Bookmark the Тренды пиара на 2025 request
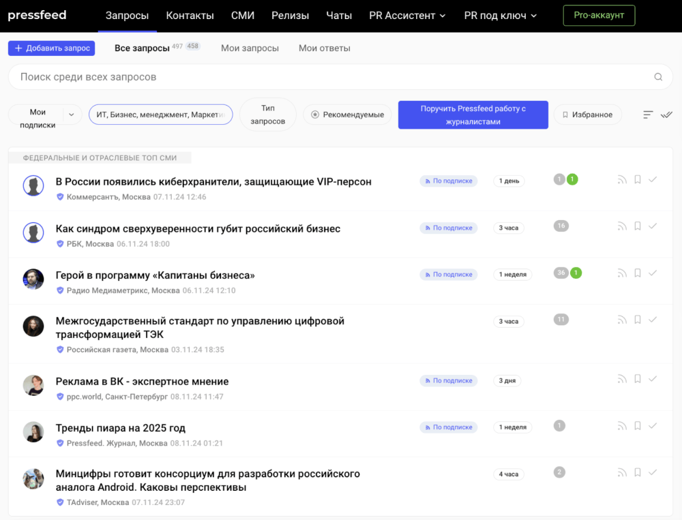Screen dimensions: 682x520 (638, 426)
